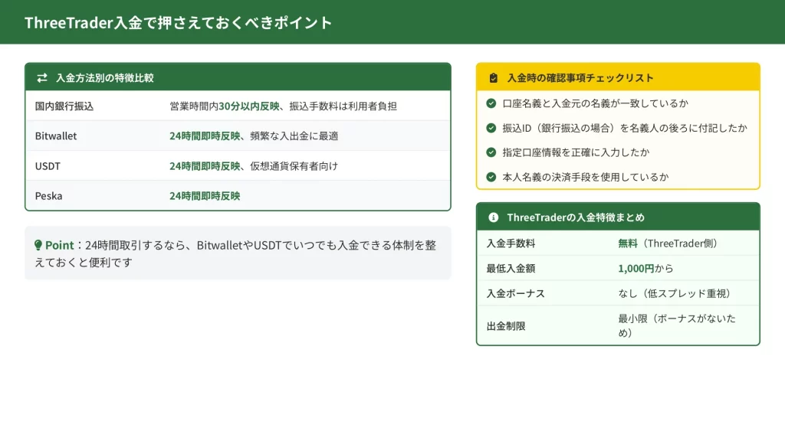The image size is (785, 441).
Task: Click the info icon beside ThreeTraderの入金特徴まとめ
Action: pos(494,217)
